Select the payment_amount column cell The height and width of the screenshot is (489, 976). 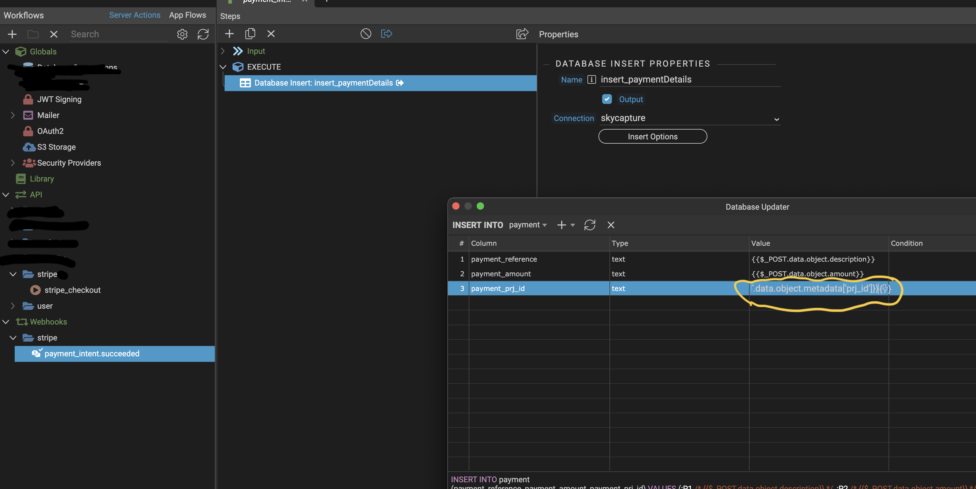click(539, 274)
